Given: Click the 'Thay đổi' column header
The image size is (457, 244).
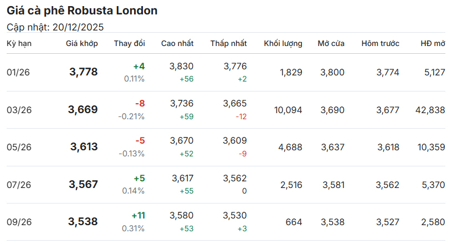Looking at the screenshot, I should pos(129,43).
